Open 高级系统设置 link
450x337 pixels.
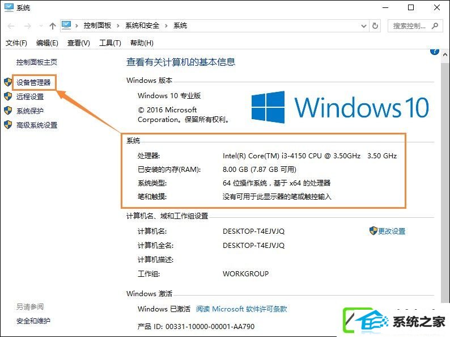[x=37, y=125]
